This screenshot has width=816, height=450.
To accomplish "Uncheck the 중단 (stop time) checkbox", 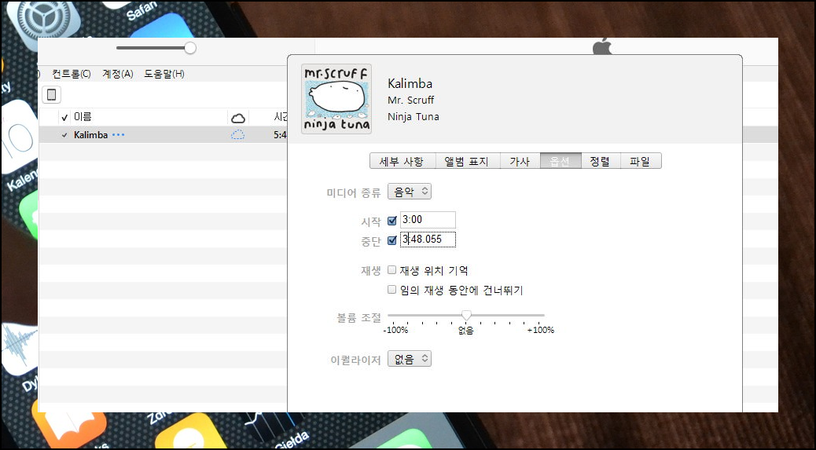I will pyautogui.click(x=392, y=240).
